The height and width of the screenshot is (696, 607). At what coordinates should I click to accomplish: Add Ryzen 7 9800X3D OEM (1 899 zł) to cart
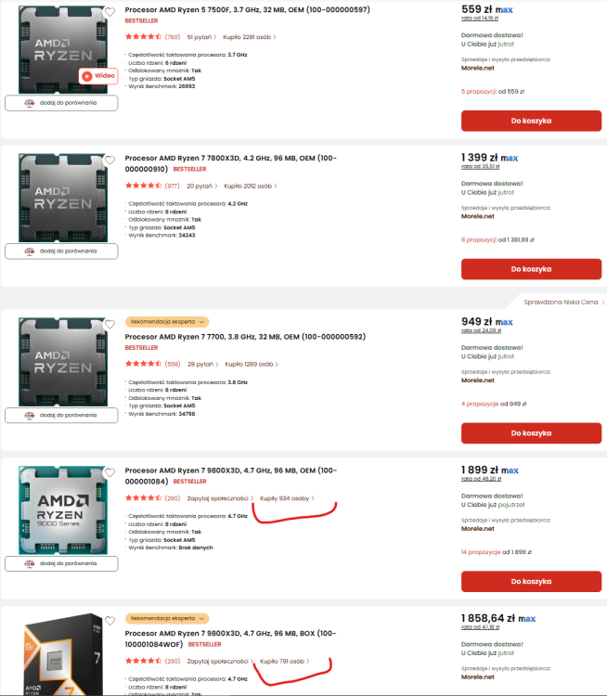point(531,582)
